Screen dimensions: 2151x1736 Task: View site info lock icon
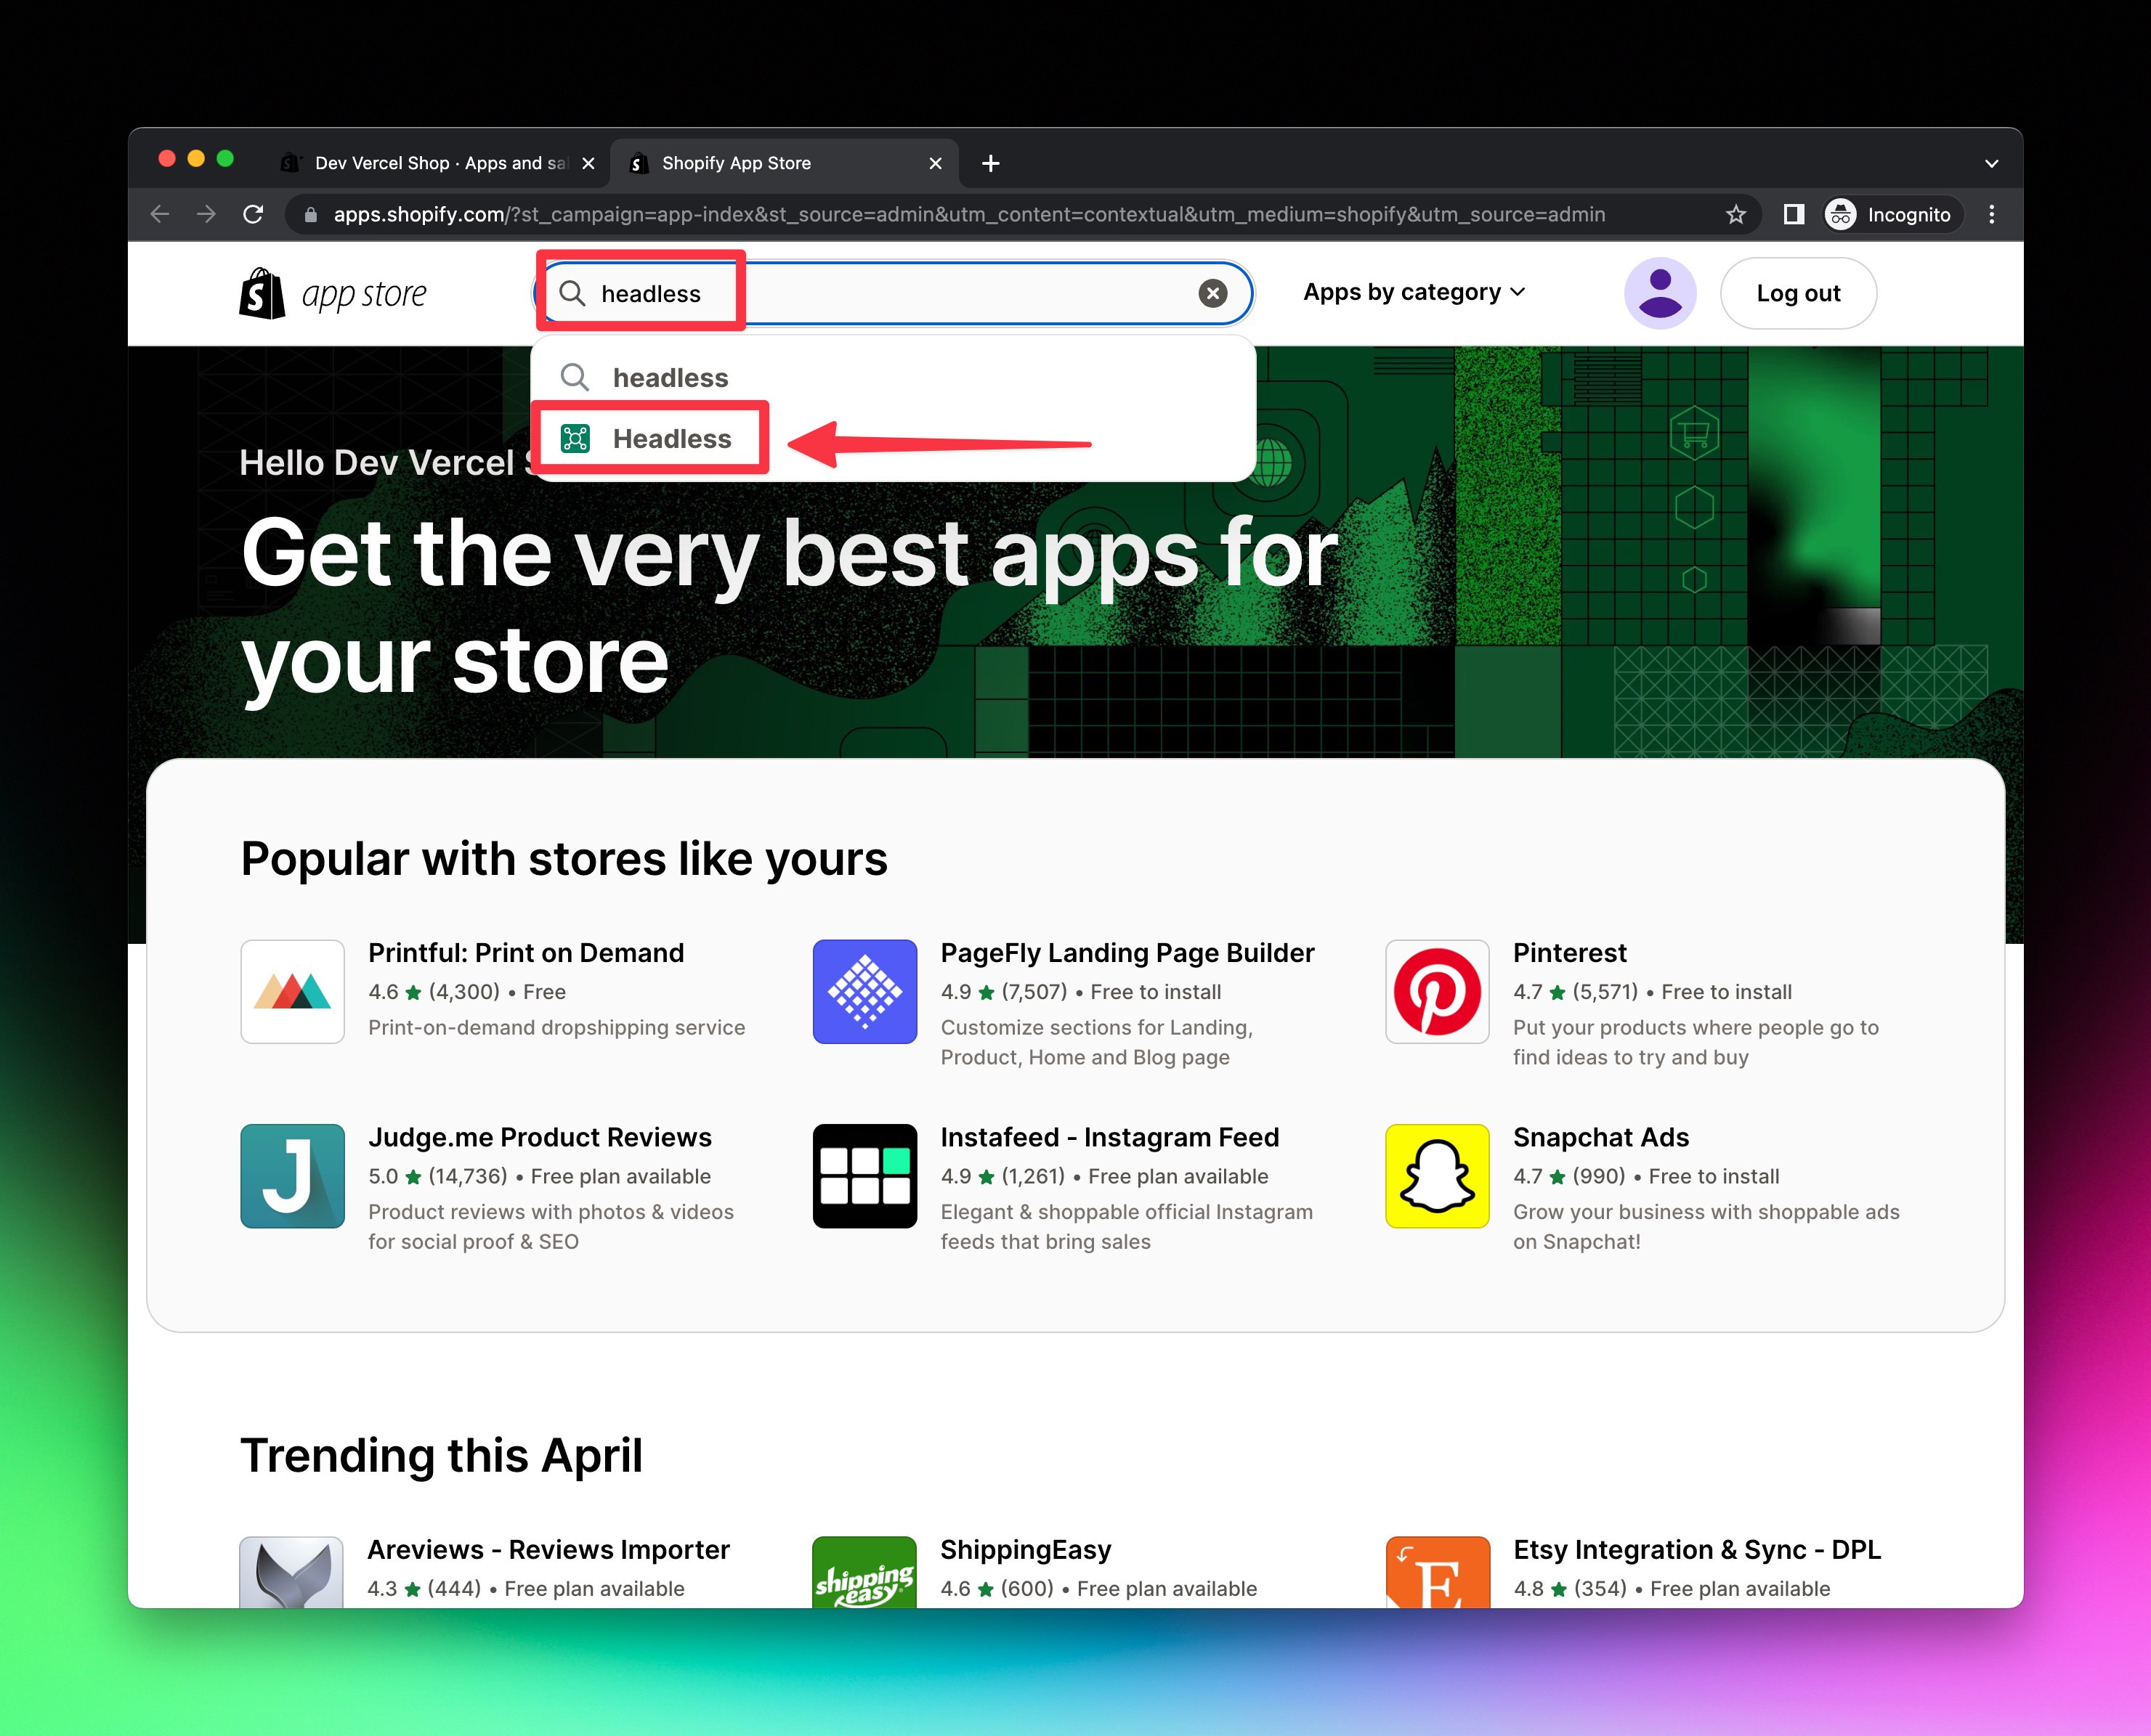pos(310,214)
